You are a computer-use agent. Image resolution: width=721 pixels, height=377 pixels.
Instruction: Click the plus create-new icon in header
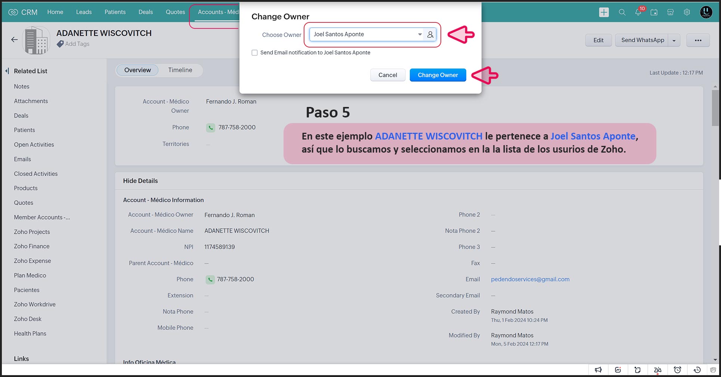tap(604, 12)
